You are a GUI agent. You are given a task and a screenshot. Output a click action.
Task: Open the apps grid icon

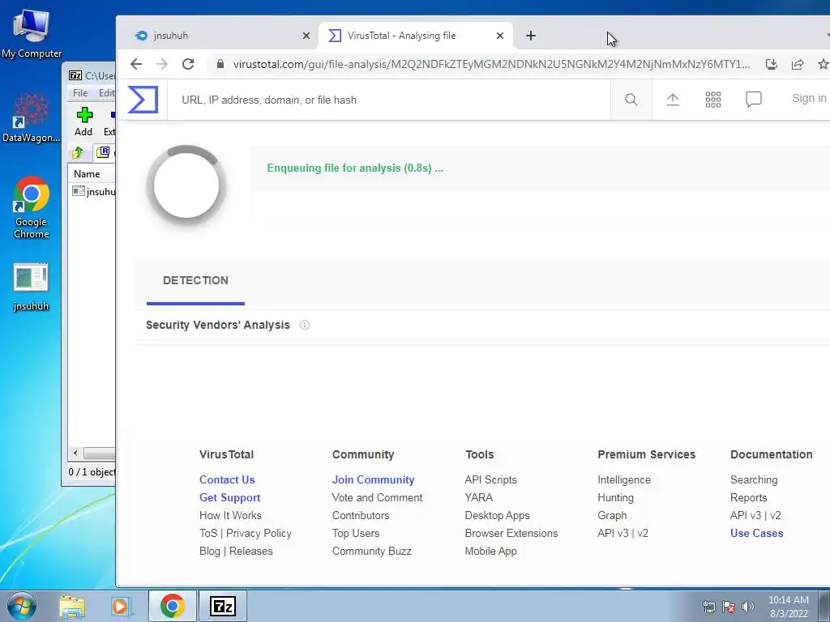pos(713,100)
